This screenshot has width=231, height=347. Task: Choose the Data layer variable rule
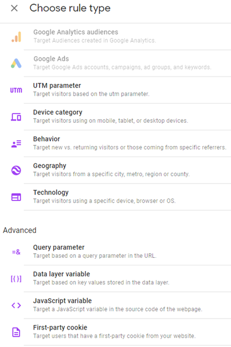[127, 279]
